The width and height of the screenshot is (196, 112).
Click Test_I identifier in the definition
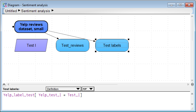coord(74,95)
